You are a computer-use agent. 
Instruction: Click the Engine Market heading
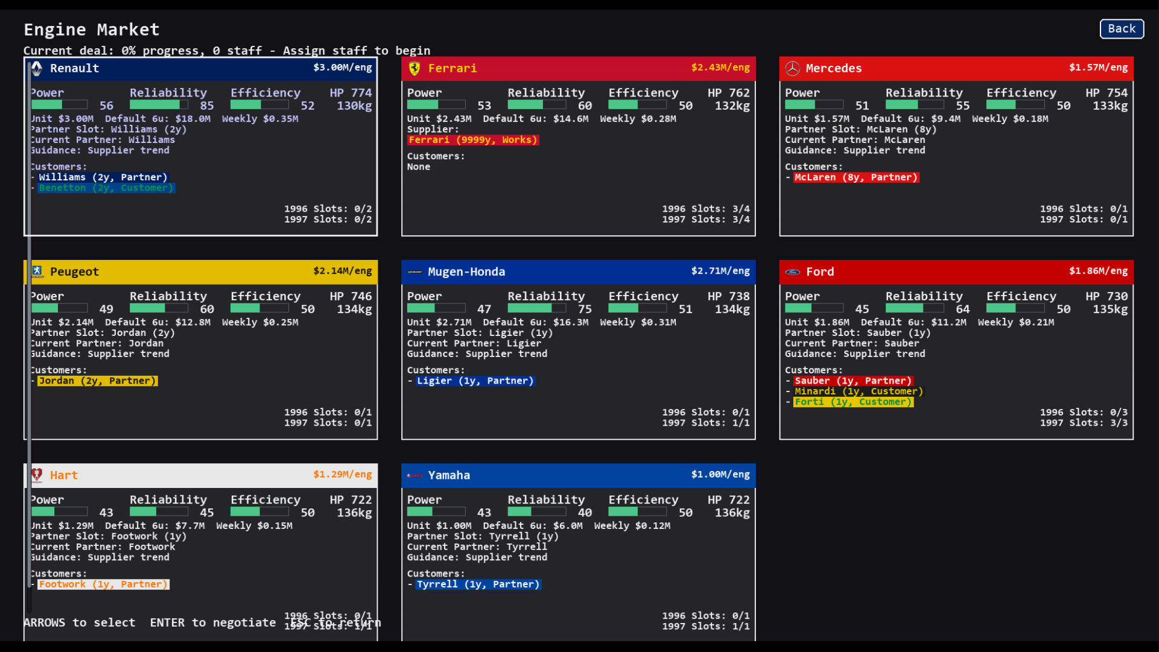[x=92, y=30]
